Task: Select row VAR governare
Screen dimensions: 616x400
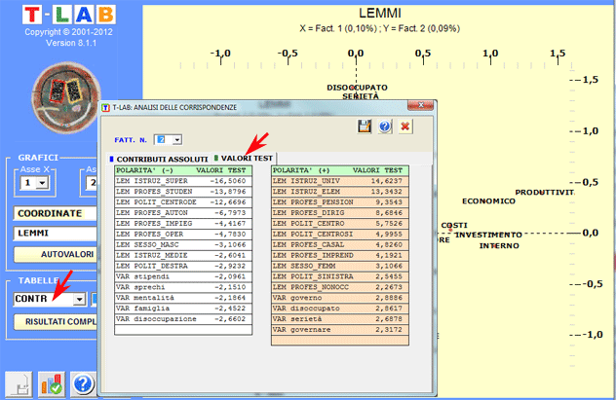Action: tap(340, 329)
